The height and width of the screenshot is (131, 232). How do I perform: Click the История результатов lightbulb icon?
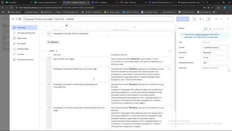14,33
